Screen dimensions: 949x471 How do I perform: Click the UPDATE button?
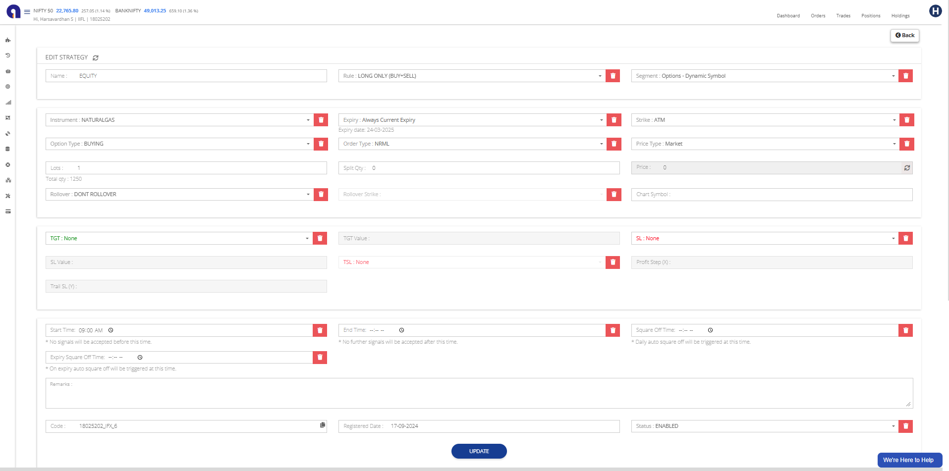pos(479,451)
